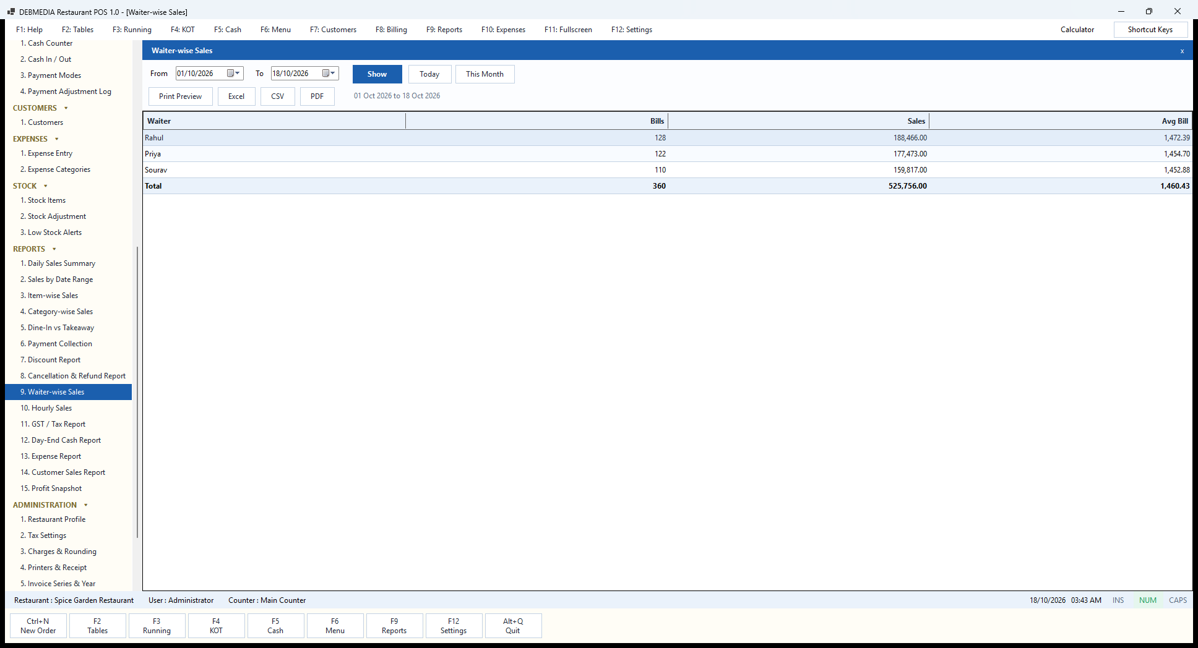Select Priya's waiter row
Image resolution: width=1198 pixels, height=648 pixels.
(x=667, y=154)
